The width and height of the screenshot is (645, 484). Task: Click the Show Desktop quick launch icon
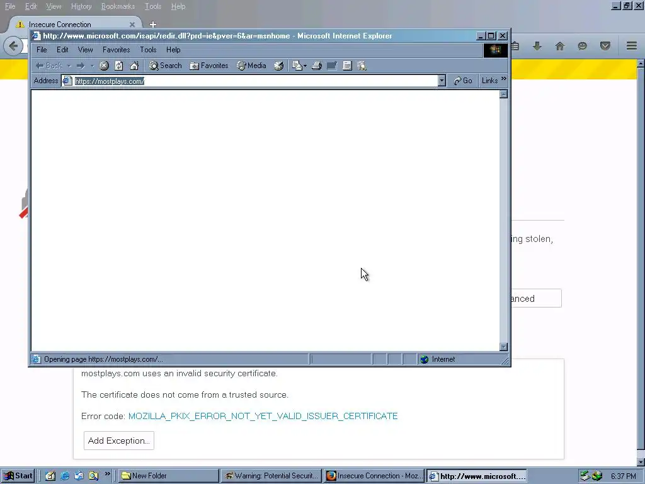(50, 476)
